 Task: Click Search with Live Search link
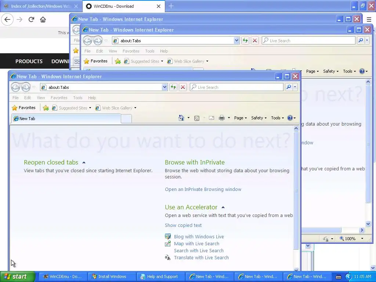(199, 250)
